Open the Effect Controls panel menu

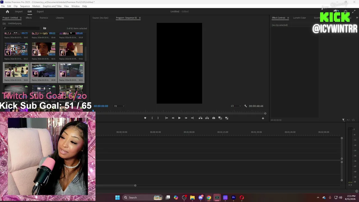pyautogui.click(x=288, y=18)
